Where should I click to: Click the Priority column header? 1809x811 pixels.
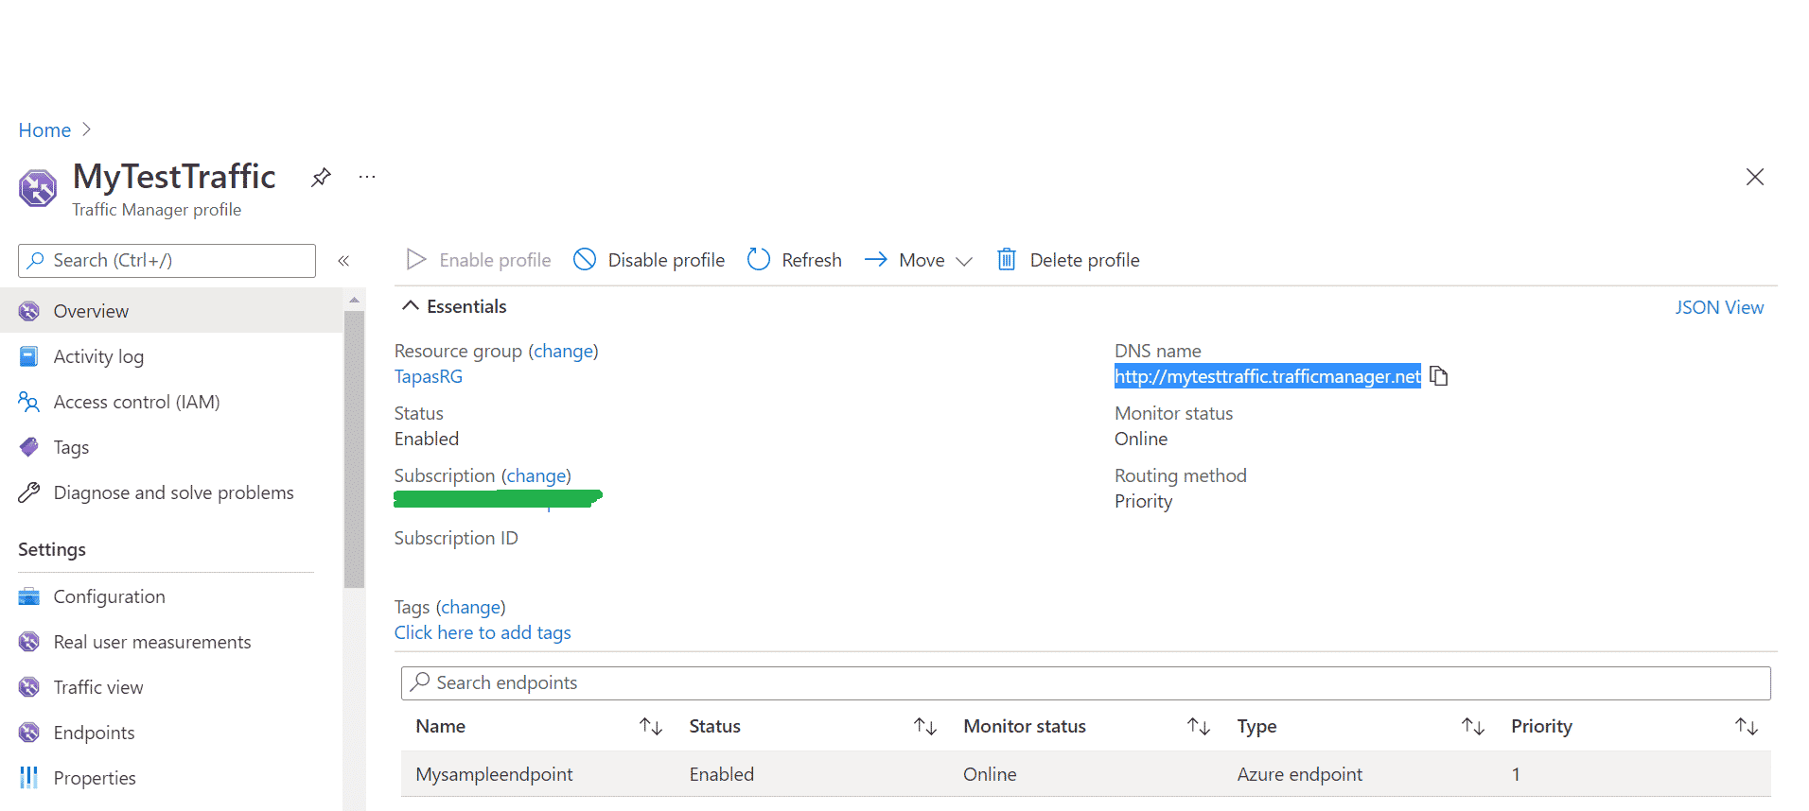1541,726
